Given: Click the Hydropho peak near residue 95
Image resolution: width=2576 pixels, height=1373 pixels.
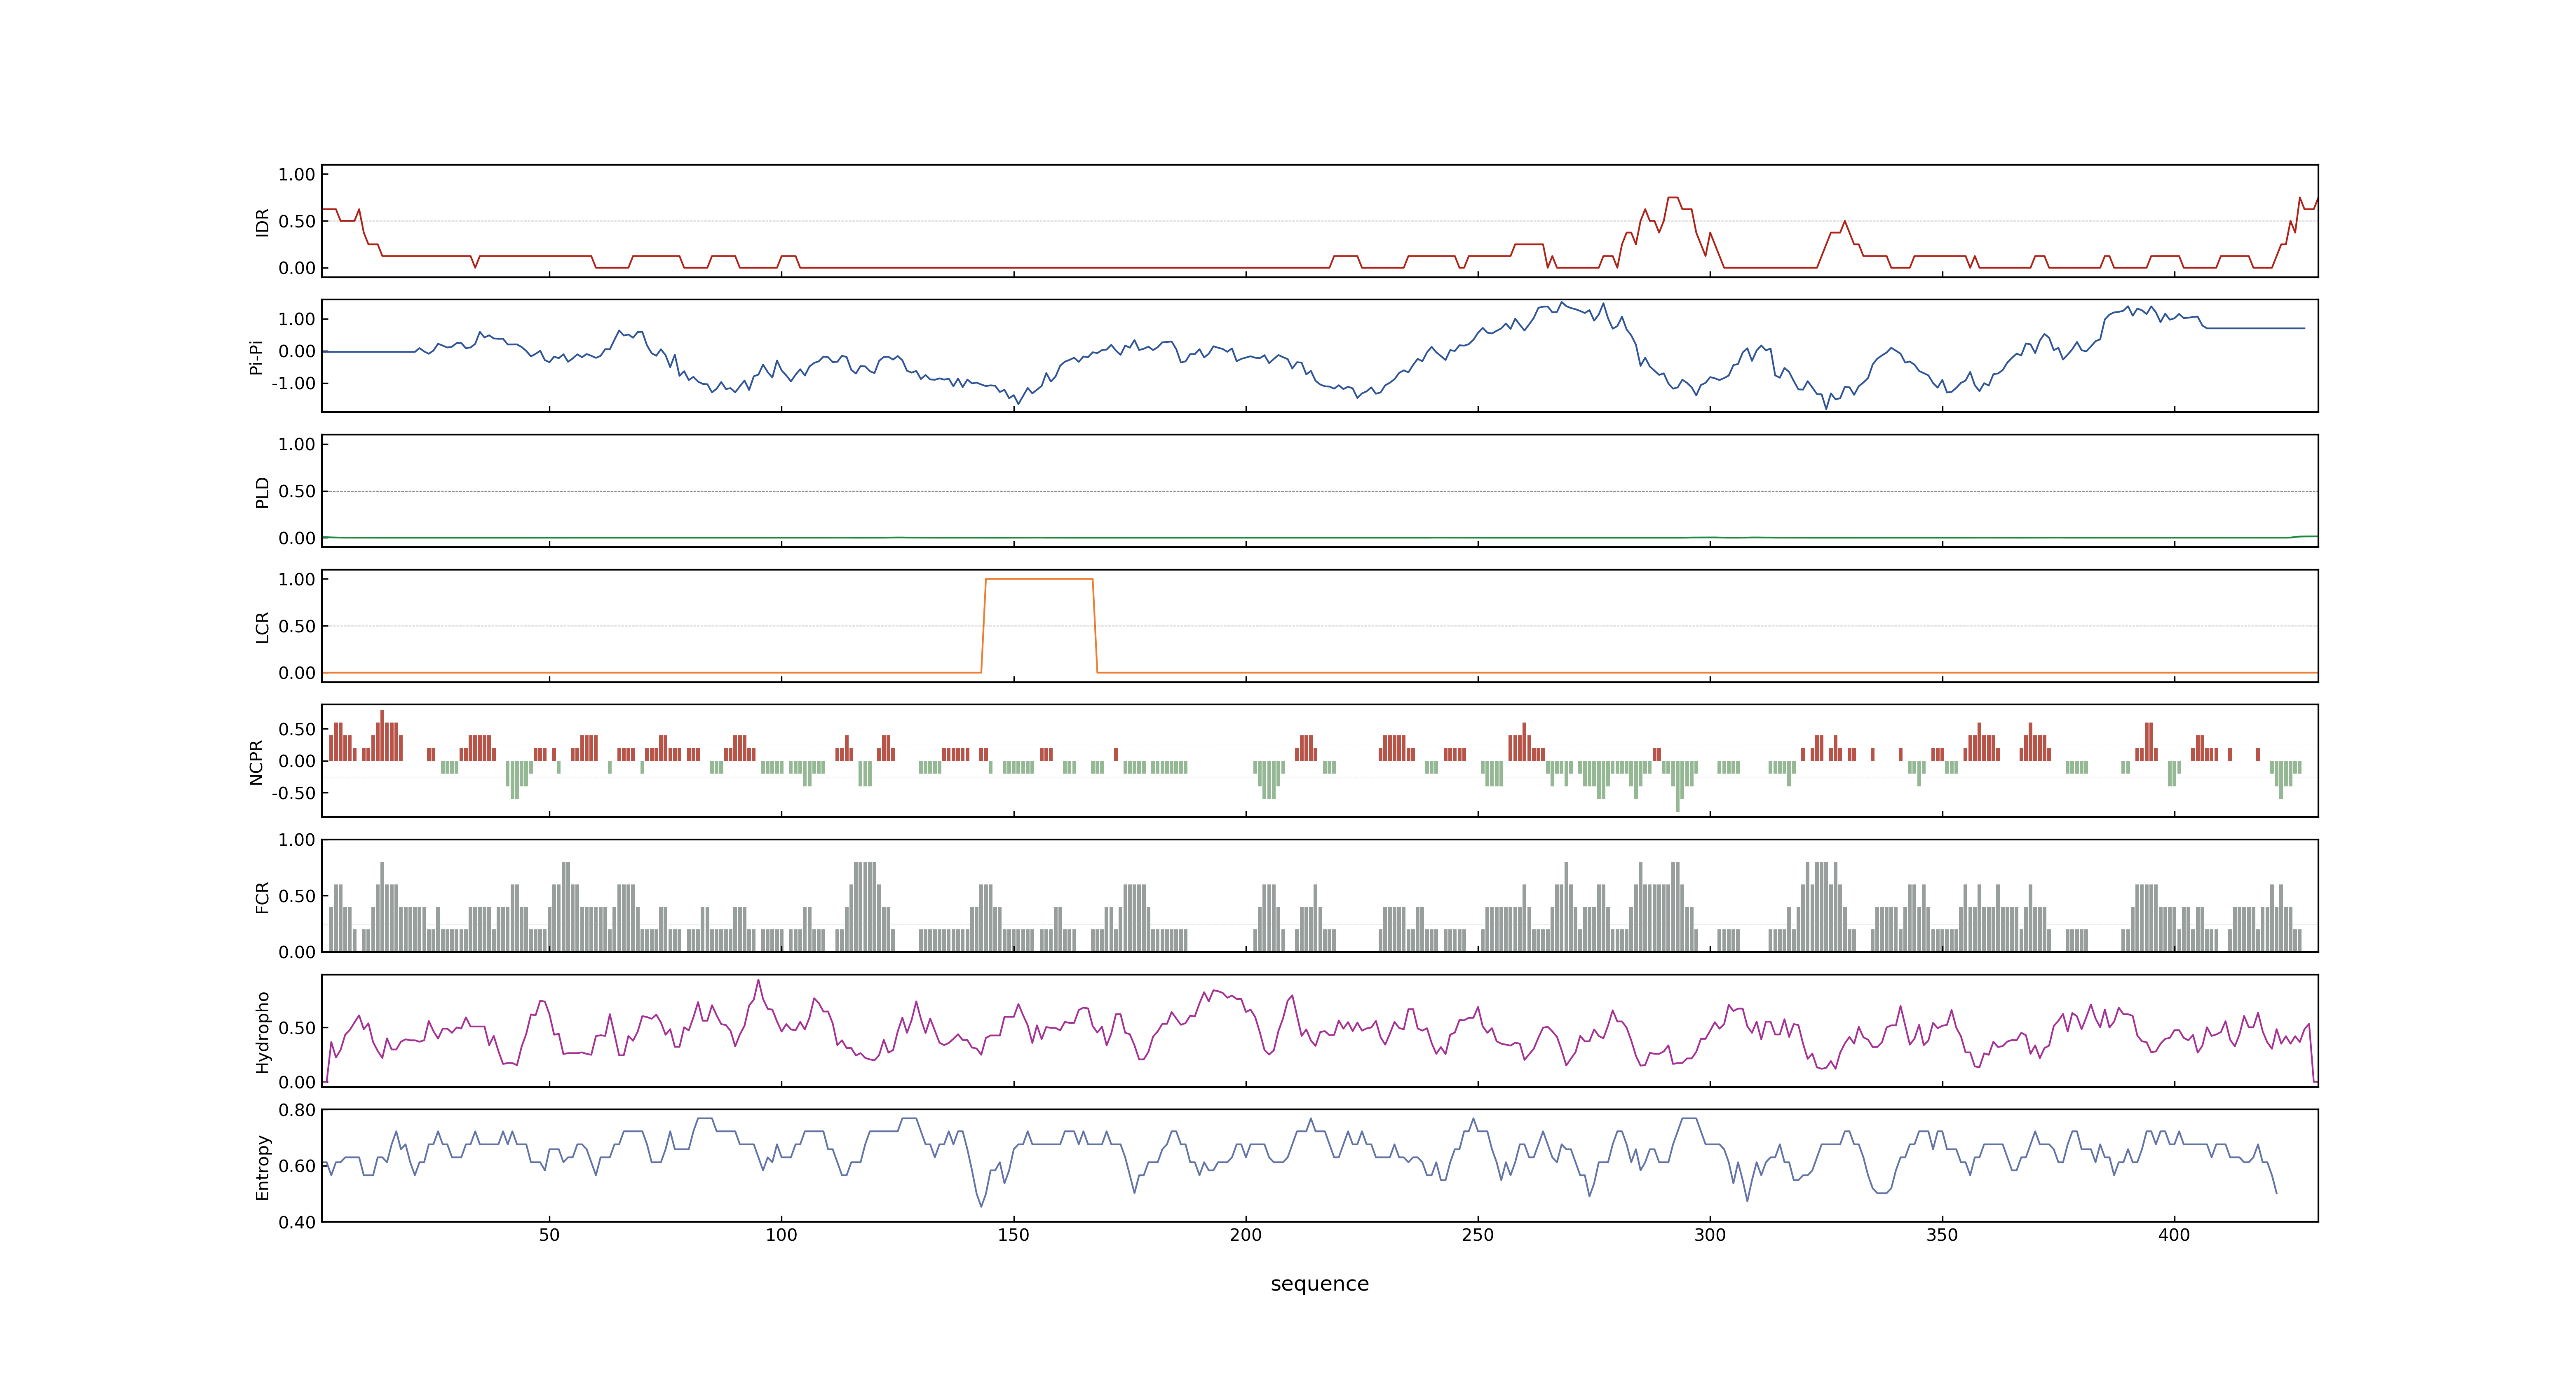Looking at the screenshot, I should [x=758, y=980].
